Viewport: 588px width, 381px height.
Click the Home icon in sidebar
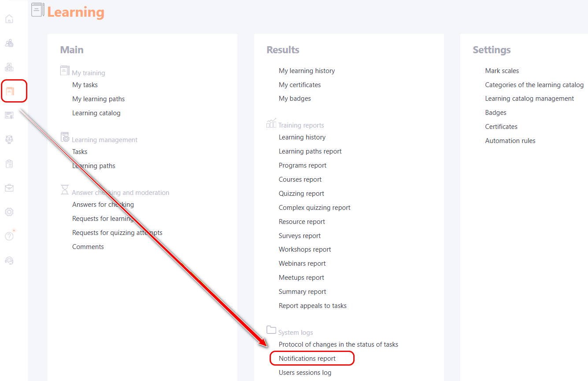tap(9, 19)
